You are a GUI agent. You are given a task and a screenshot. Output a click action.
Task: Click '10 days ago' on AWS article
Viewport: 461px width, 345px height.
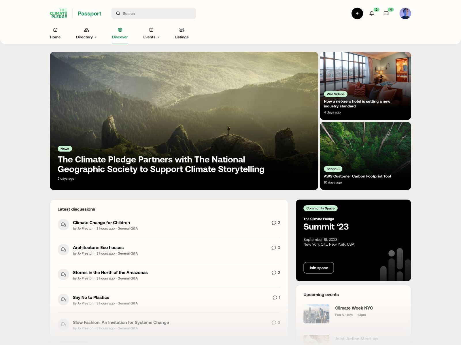click(333, 183)
